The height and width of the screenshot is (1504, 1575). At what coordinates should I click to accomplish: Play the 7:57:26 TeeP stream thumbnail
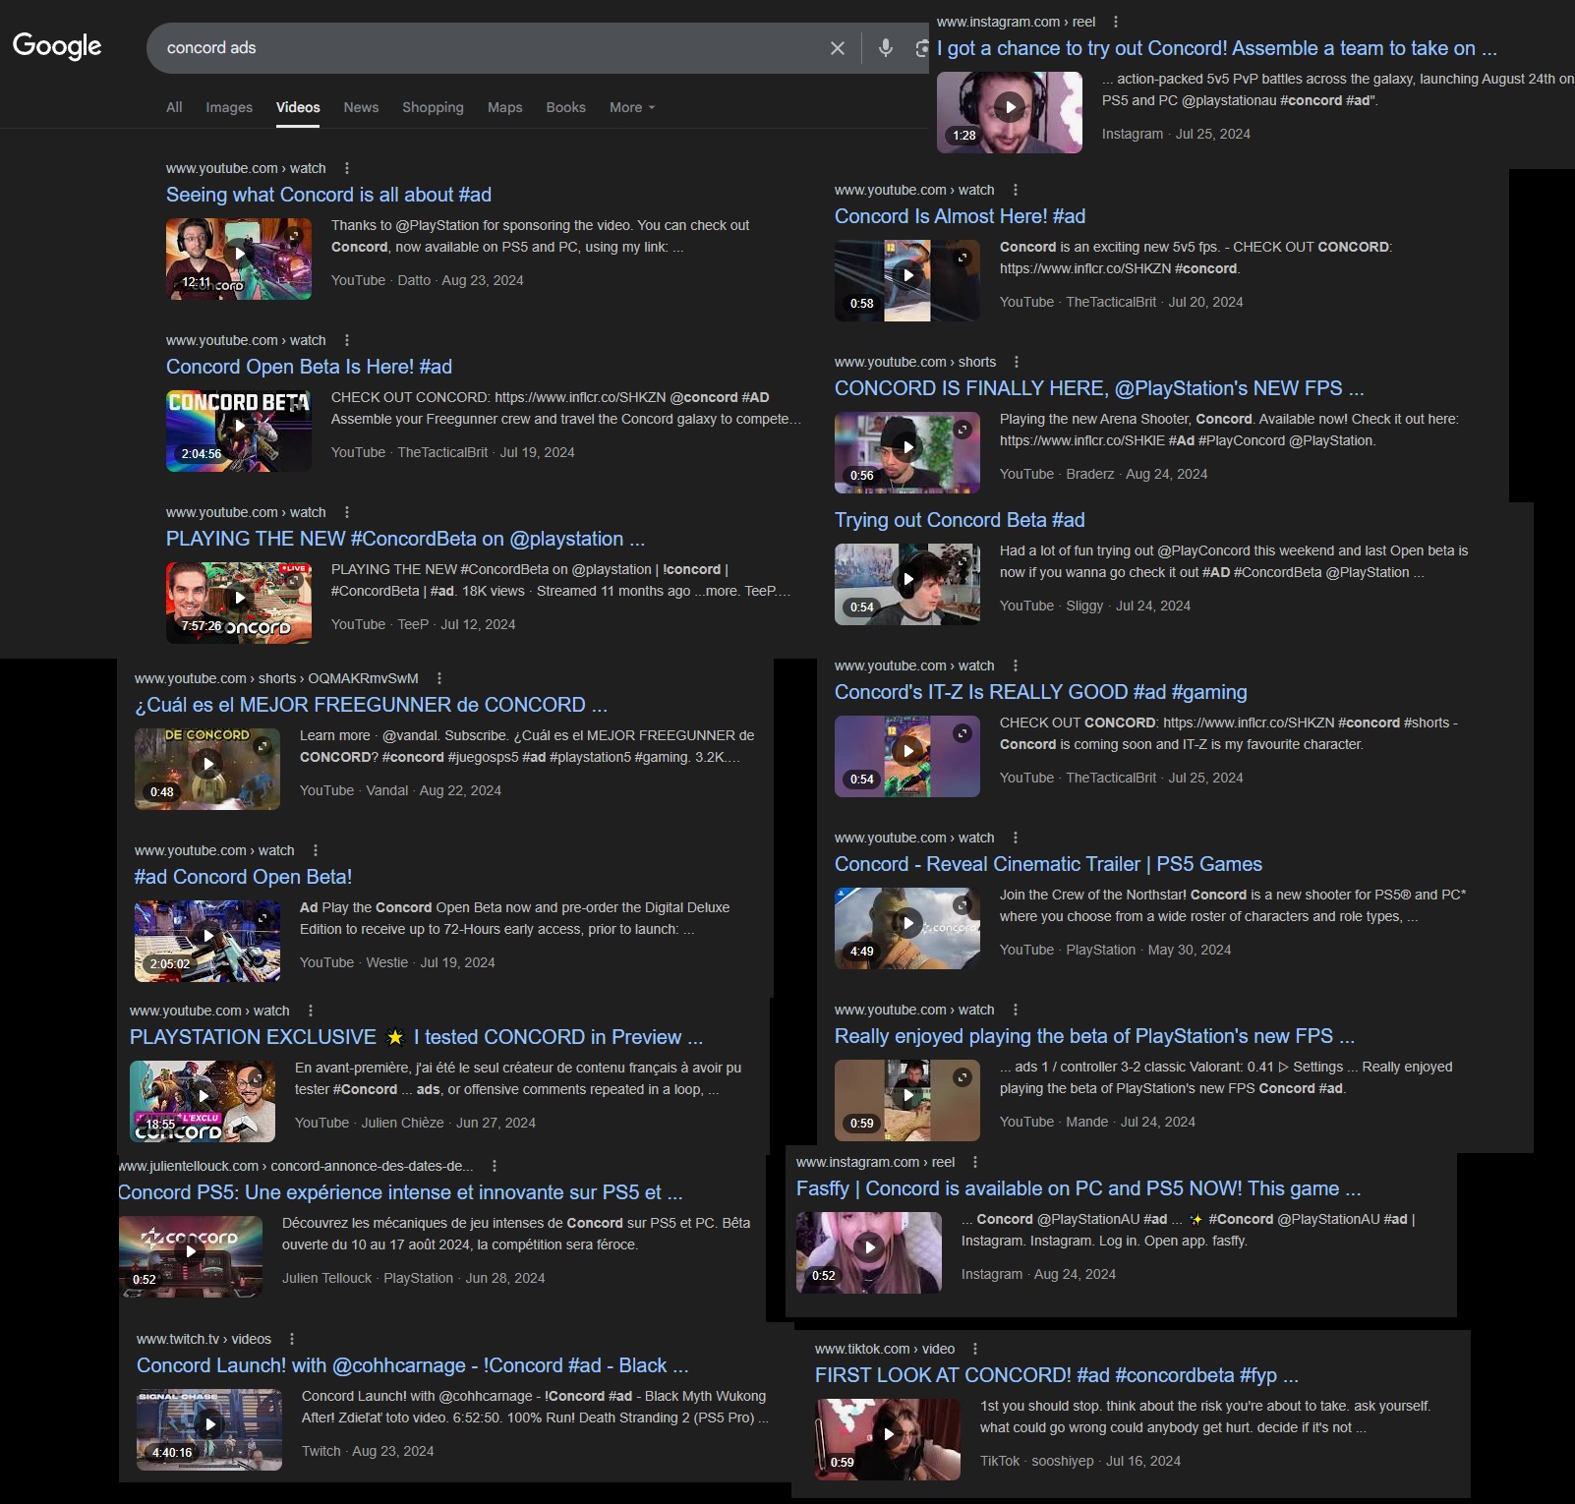239,603
